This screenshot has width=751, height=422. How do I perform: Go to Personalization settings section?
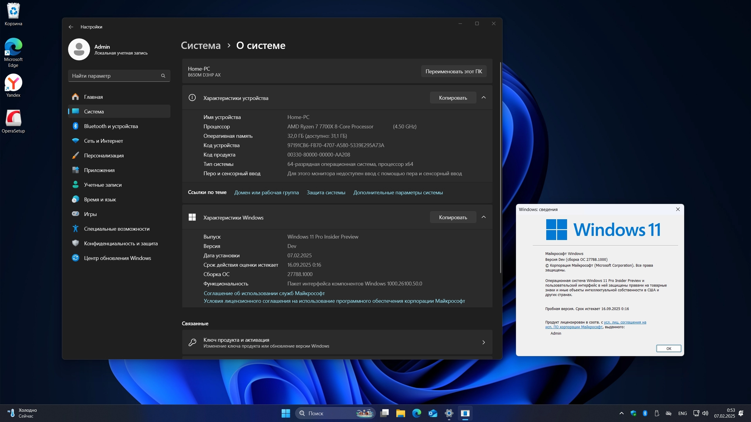tap(104, 156)
